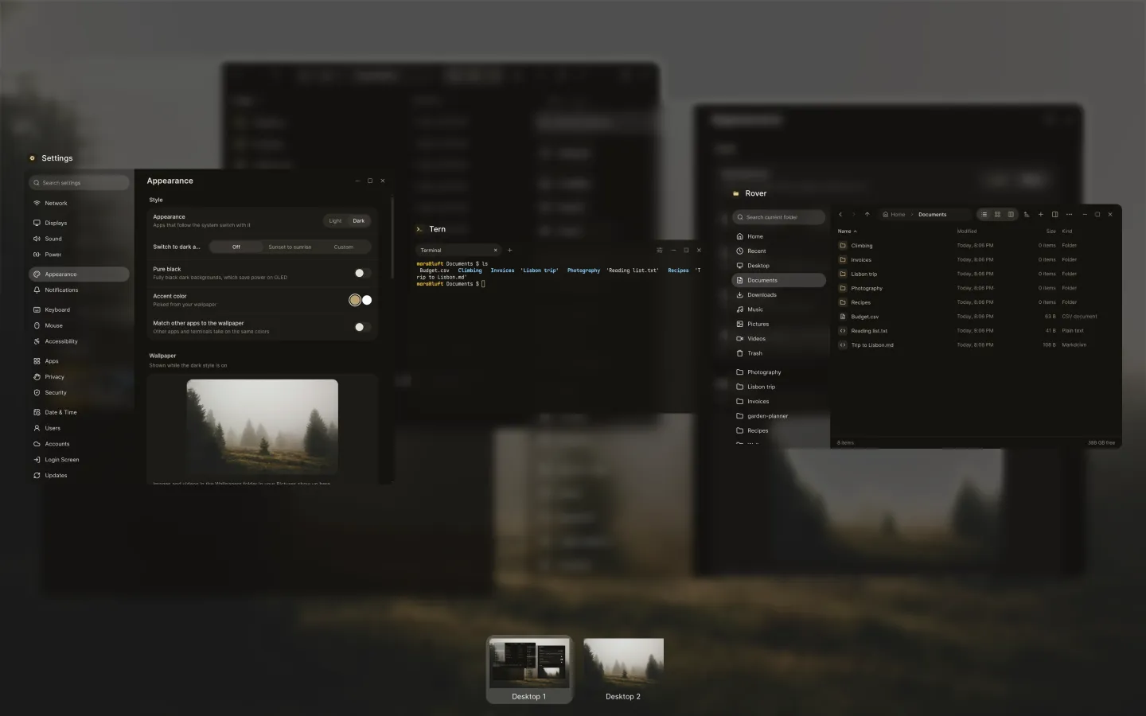1146x716 pixels.
Task: Switch Rover to grid view
Action: [x=997, y=214]
